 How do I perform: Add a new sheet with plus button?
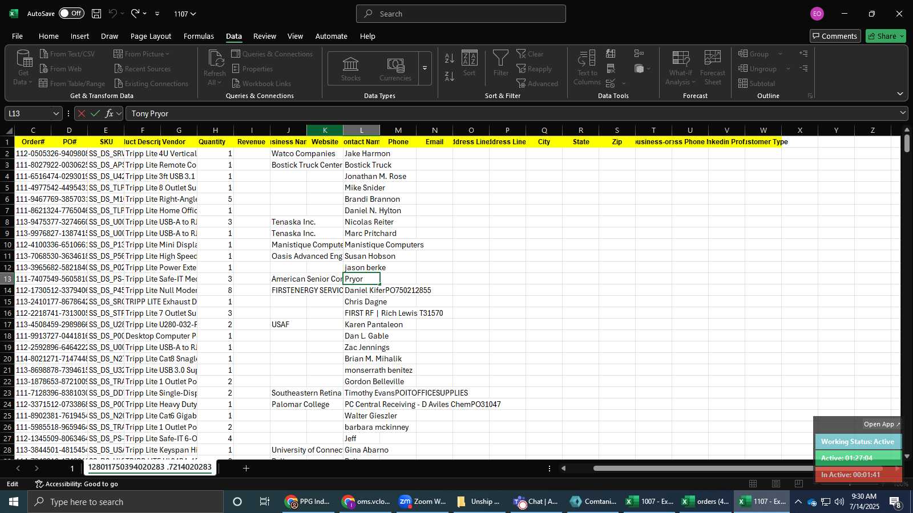pyautogui.click(x=246, y=469)
